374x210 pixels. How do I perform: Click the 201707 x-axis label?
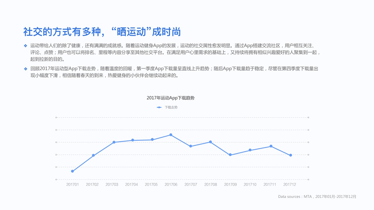coord(191,185)
